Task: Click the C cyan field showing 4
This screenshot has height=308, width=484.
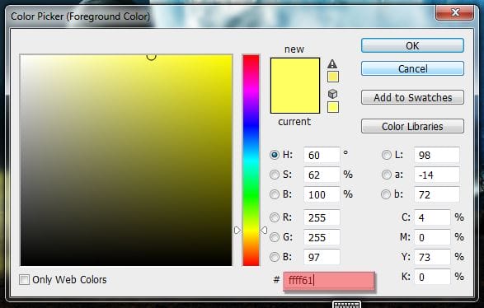Action: click(432, 217)
